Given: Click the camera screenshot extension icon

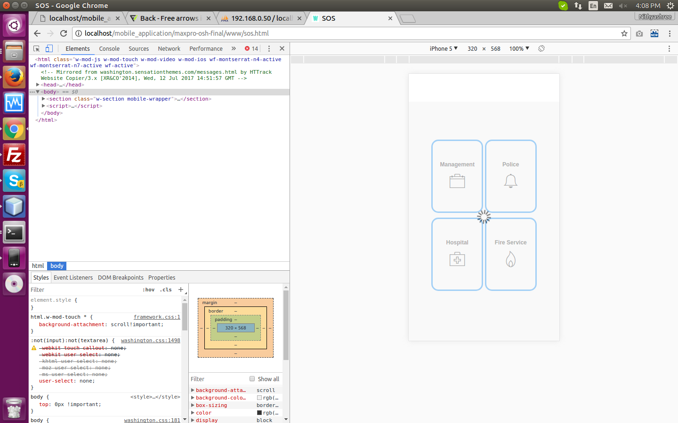Looking at the screenshot, I should click(x=639, y=33).
